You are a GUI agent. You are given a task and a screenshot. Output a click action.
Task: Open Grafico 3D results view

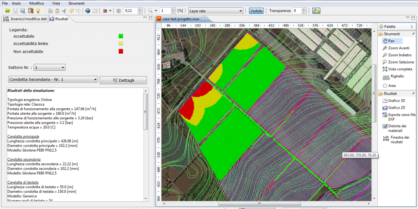[396, 101]
